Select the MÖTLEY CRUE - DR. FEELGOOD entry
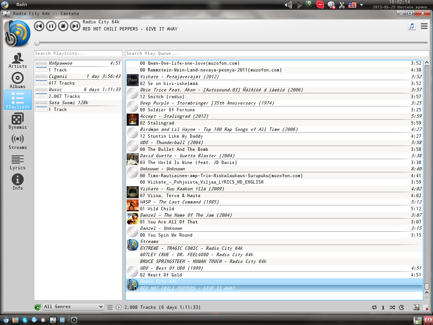Image resolution: width=433 pixels, height=325 pixels. (274, 255)
